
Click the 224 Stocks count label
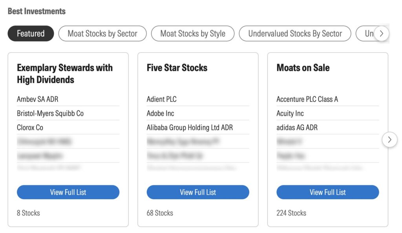coord(291,213)
